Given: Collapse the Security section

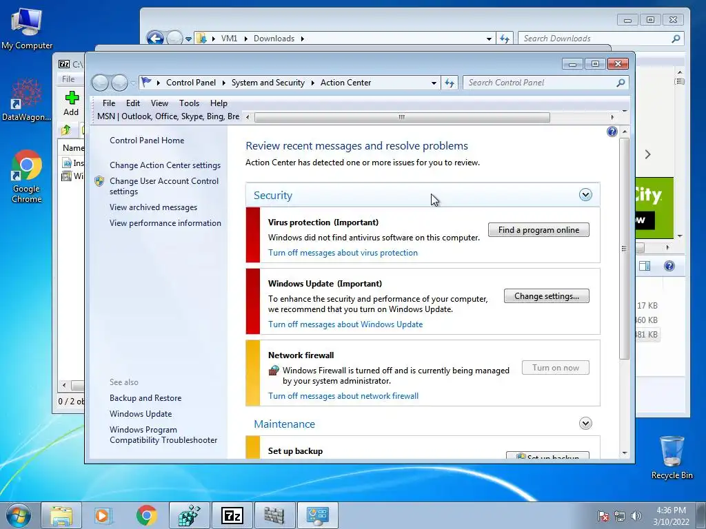Looking at the screenshot, I should pyautogui.click(x=585, y=195).
